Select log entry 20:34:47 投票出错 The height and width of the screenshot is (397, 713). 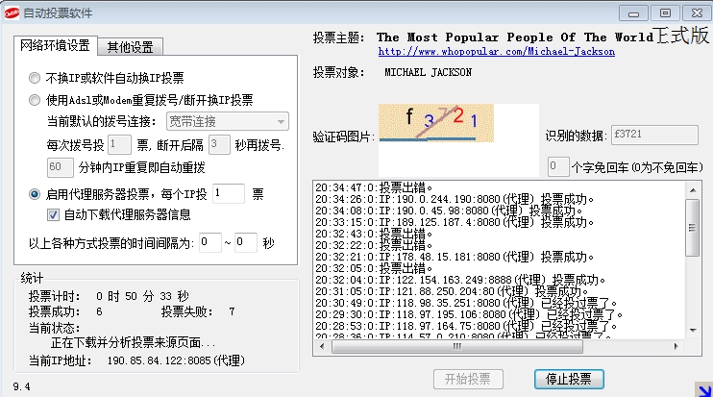374,186
